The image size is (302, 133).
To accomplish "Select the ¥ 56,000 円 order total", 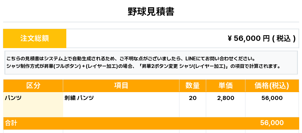I will pyautogui.click(x=248, y=38).
